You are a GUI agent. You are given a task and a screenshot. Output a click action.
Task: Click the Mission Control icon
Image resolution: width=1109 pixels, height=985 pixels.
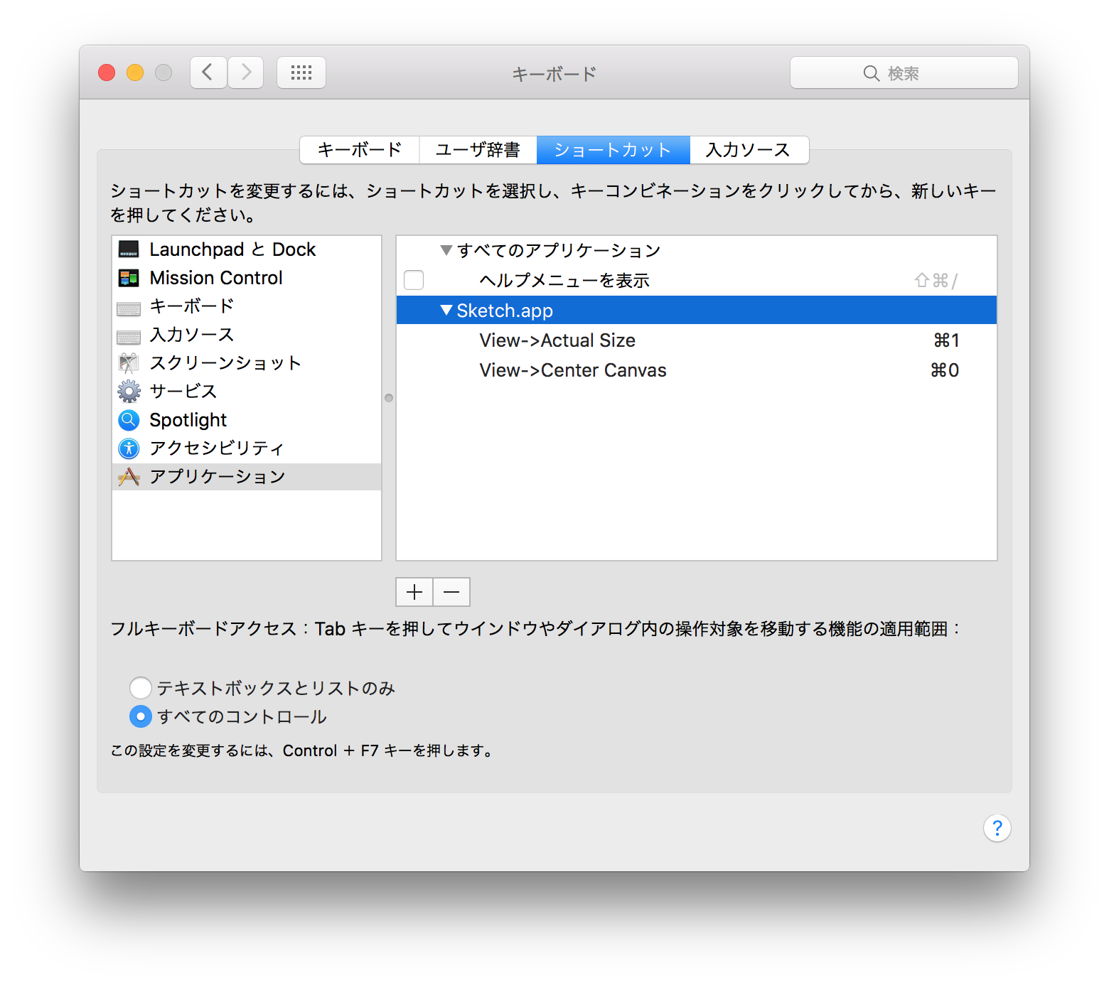coord(129,278)
